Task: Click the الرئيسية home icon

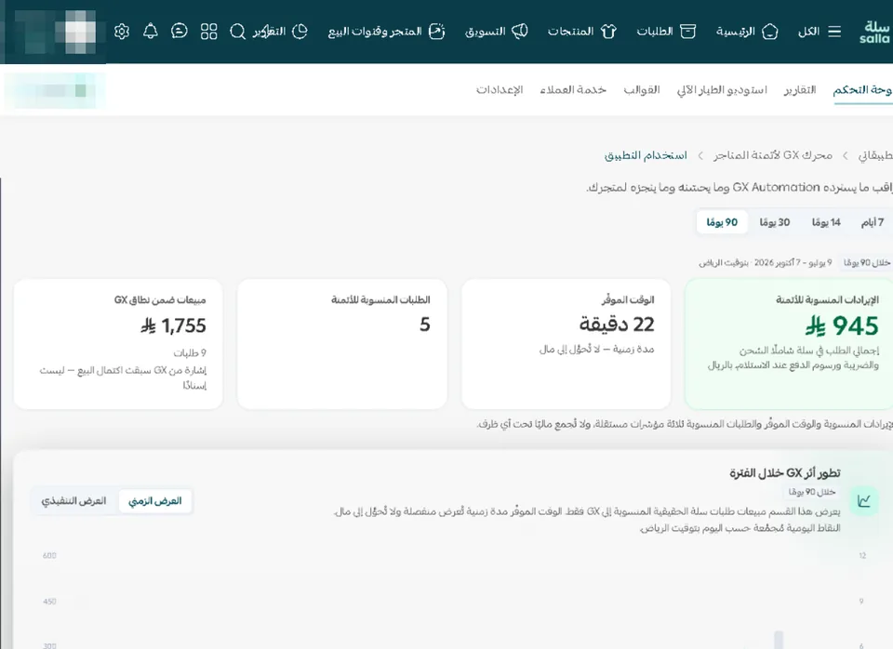Action: tap(770, 32)
